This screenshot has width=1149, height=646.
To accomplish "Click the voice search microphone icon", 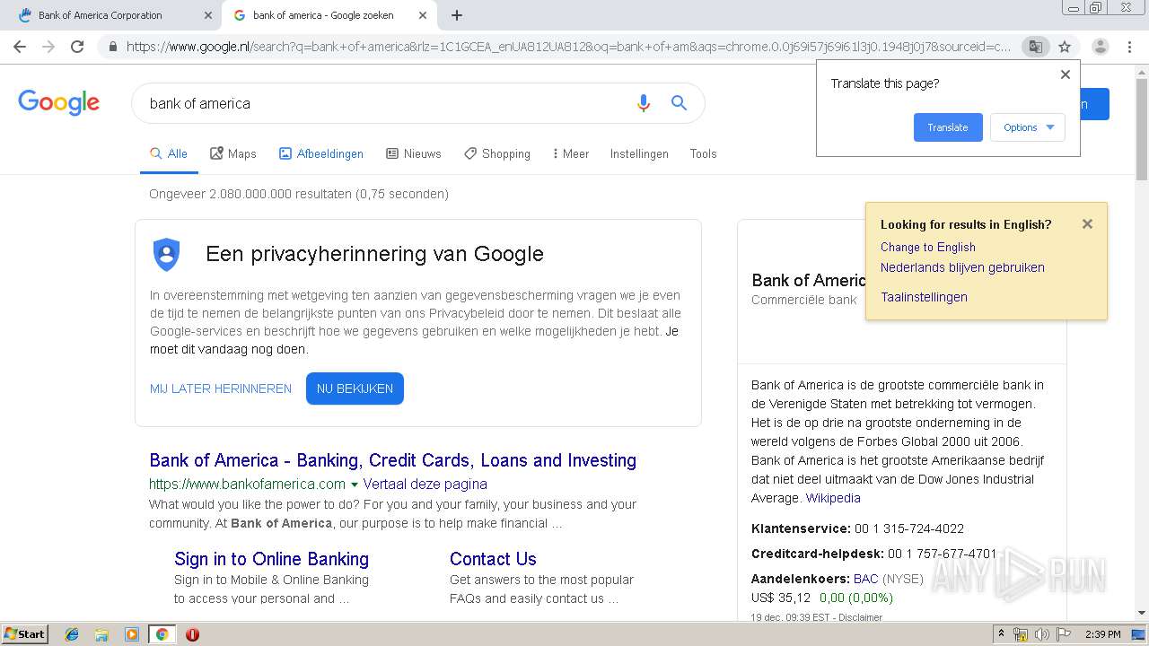I will [x=643, y=103].
